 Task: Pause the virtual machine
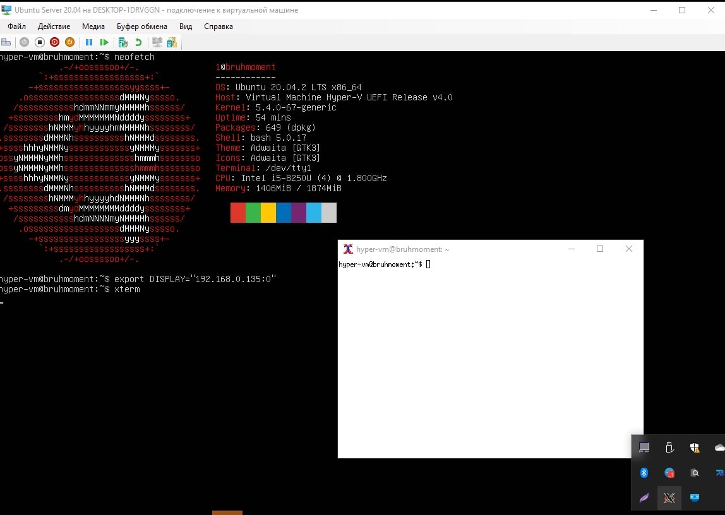(89, 42)
